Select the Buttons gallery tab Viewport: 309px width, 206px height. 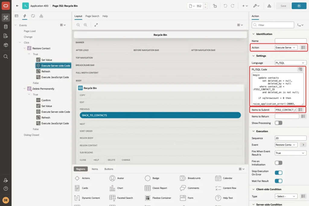point(109,169)
